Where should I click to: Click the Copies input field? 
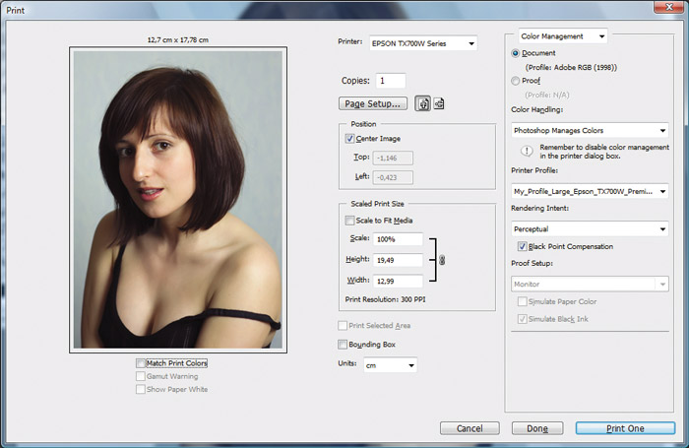point(391,81)
